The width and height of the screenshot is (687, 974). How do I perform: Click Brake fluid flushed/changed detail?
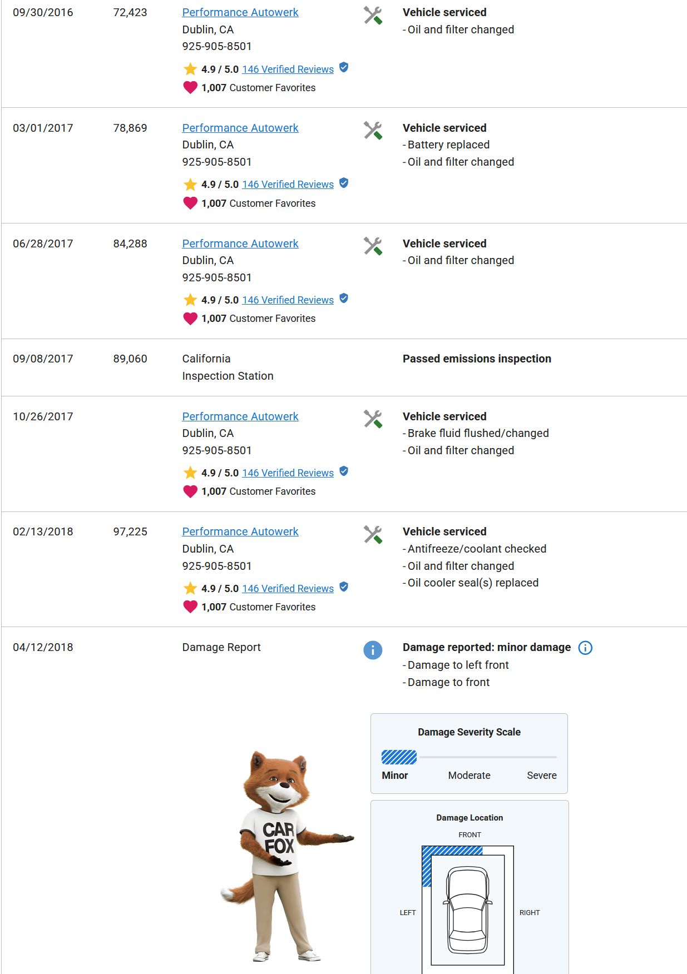(x=478, y=433)
